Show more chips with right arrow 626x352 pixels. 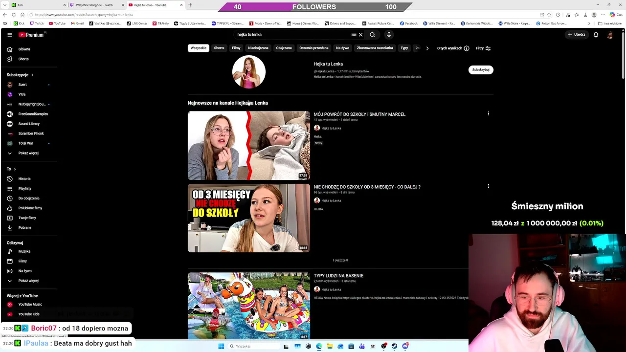[427, 48]
